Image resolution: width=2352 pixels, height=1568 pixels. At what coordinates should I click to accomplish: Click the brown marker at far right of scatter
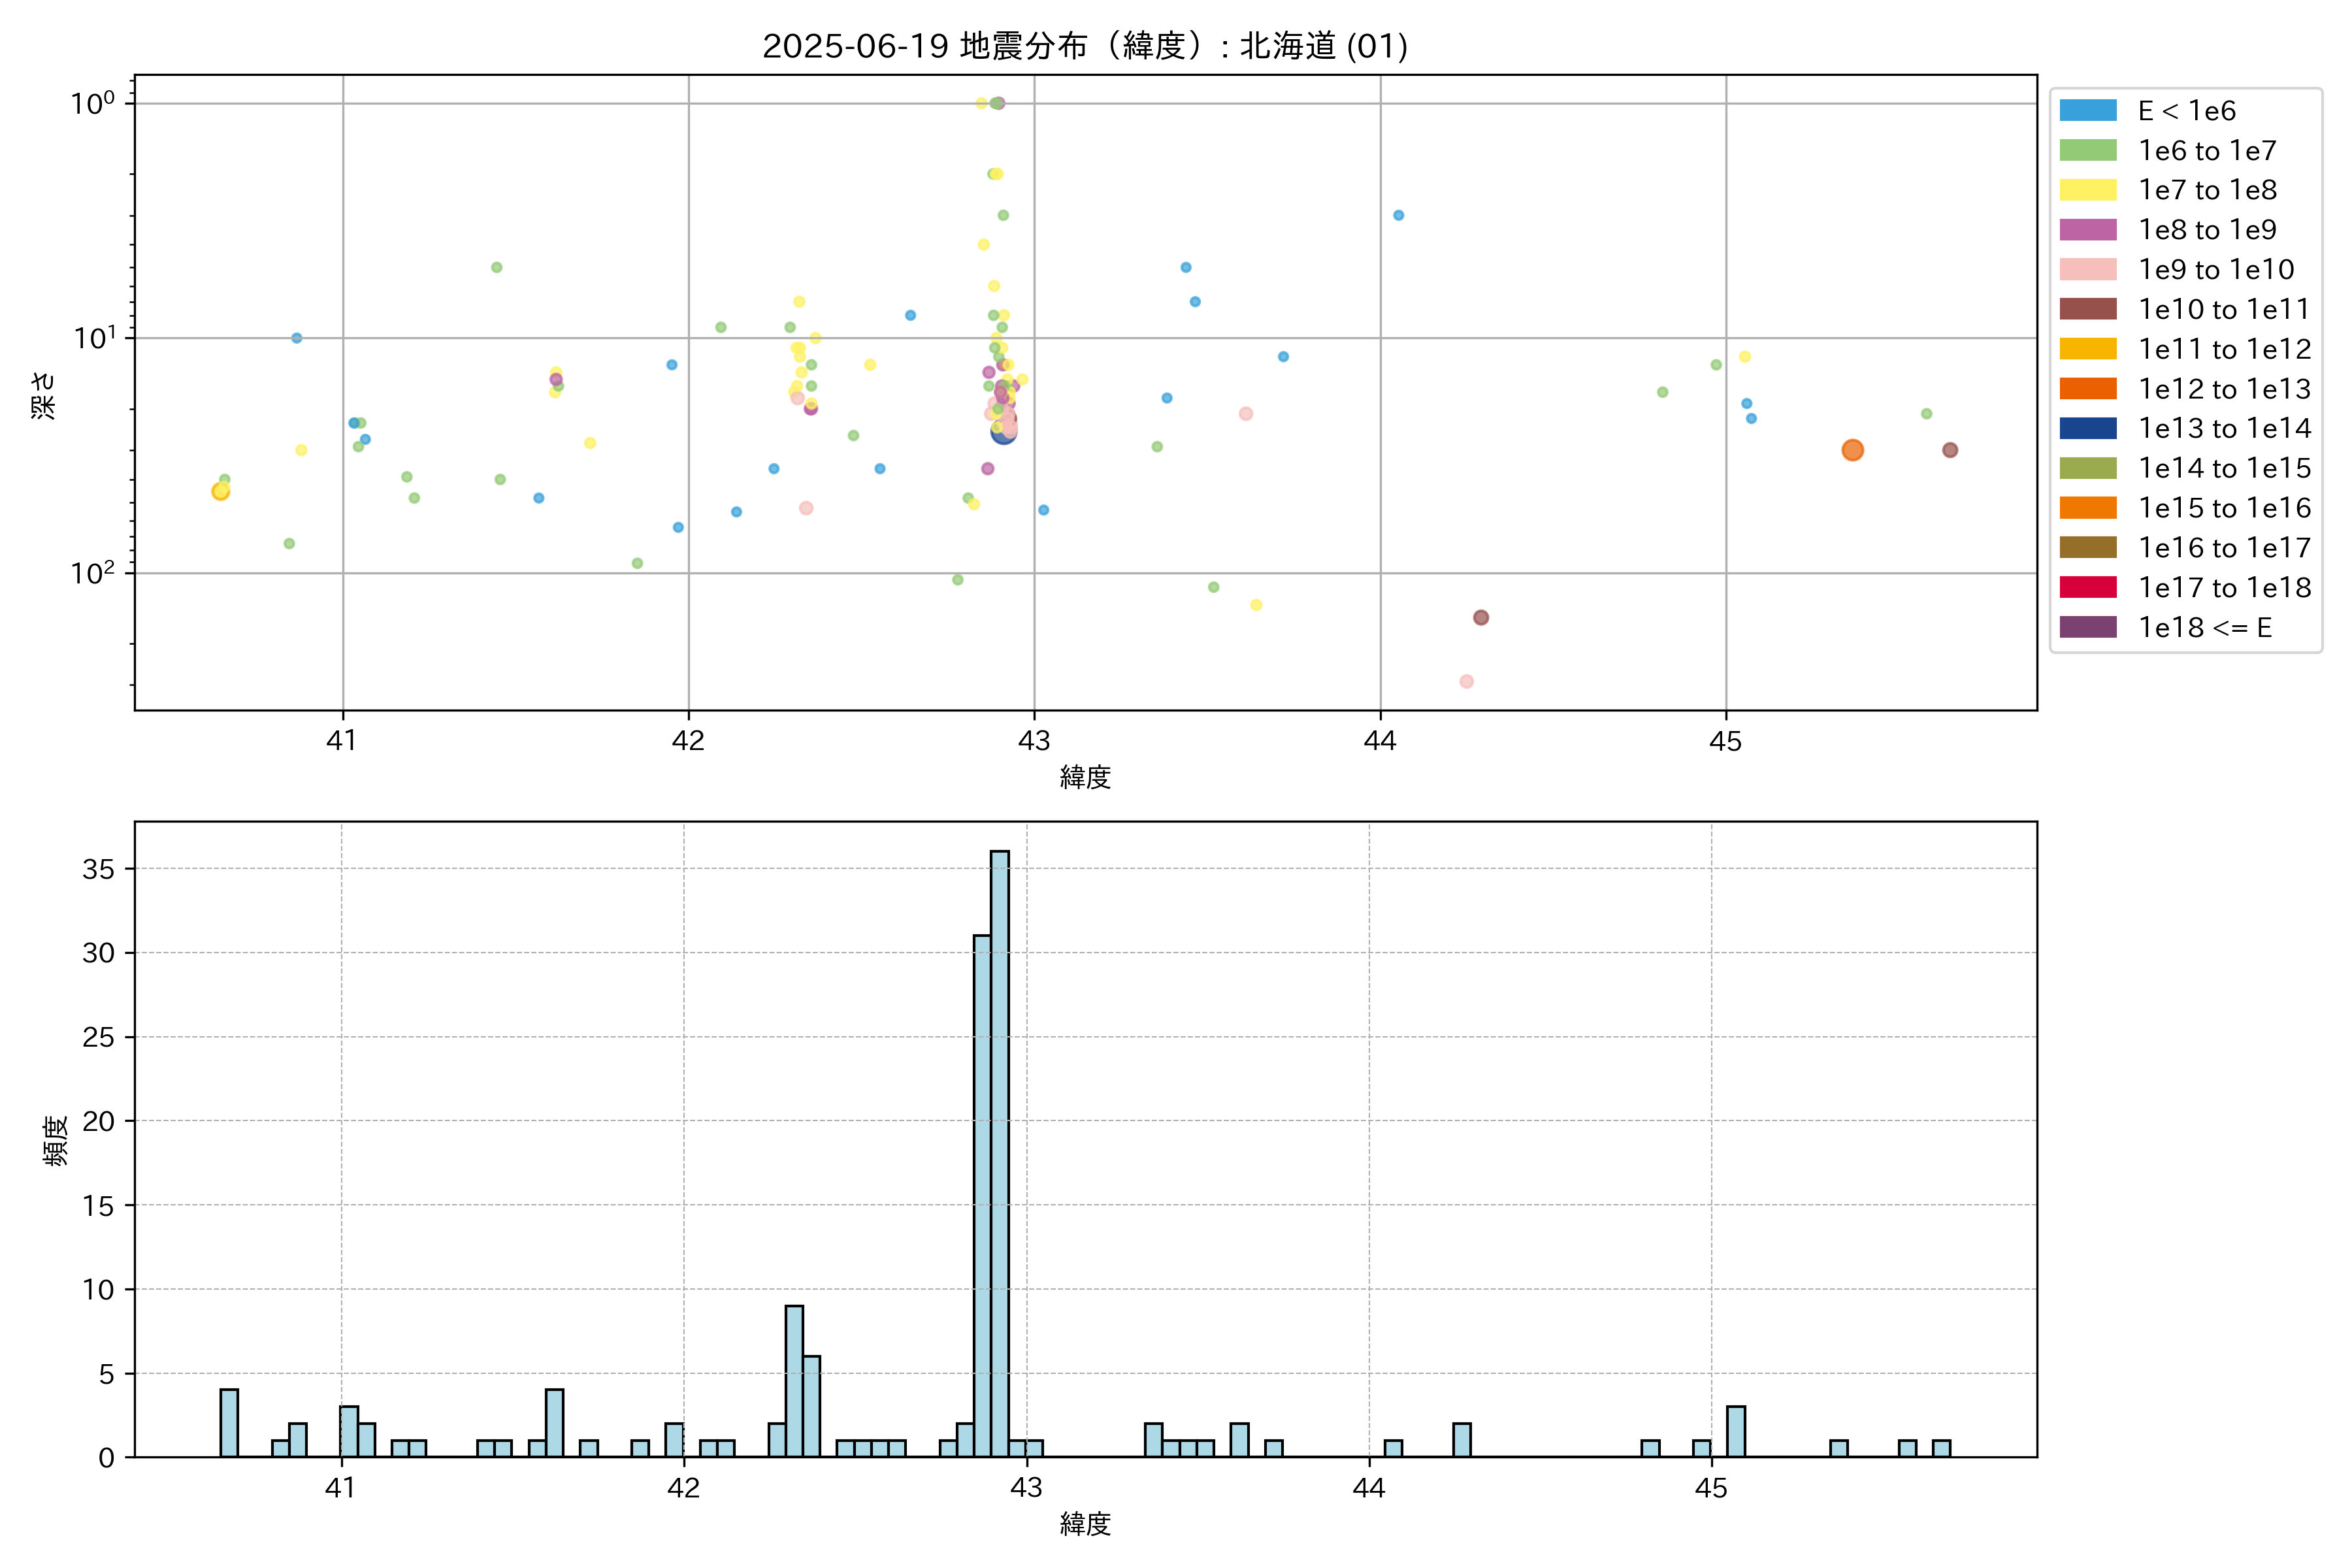[1950, 450]
